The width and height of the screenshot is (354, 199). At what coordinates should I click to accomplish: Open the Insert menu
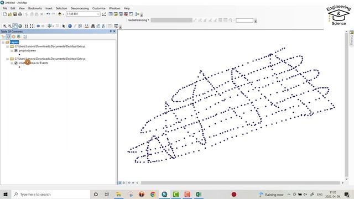tap(49, 8)
